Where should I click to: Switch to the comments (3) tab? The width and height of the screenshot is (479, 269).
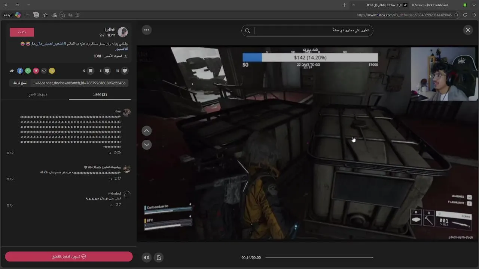pyautogui.click(x=100, y=95)
